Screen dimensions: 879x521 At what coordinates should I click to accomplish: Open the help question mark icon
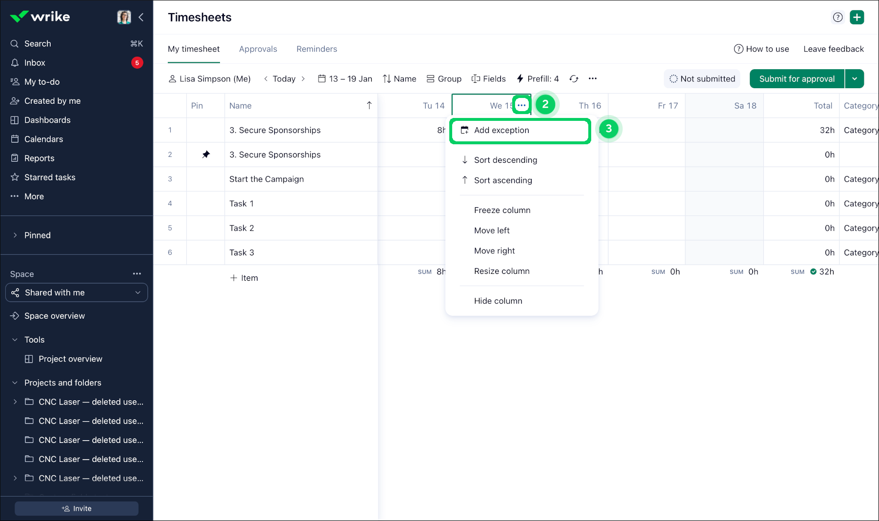838,18
